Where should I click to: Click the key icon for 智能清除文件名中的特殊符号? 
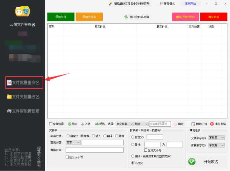pos(111,4)
